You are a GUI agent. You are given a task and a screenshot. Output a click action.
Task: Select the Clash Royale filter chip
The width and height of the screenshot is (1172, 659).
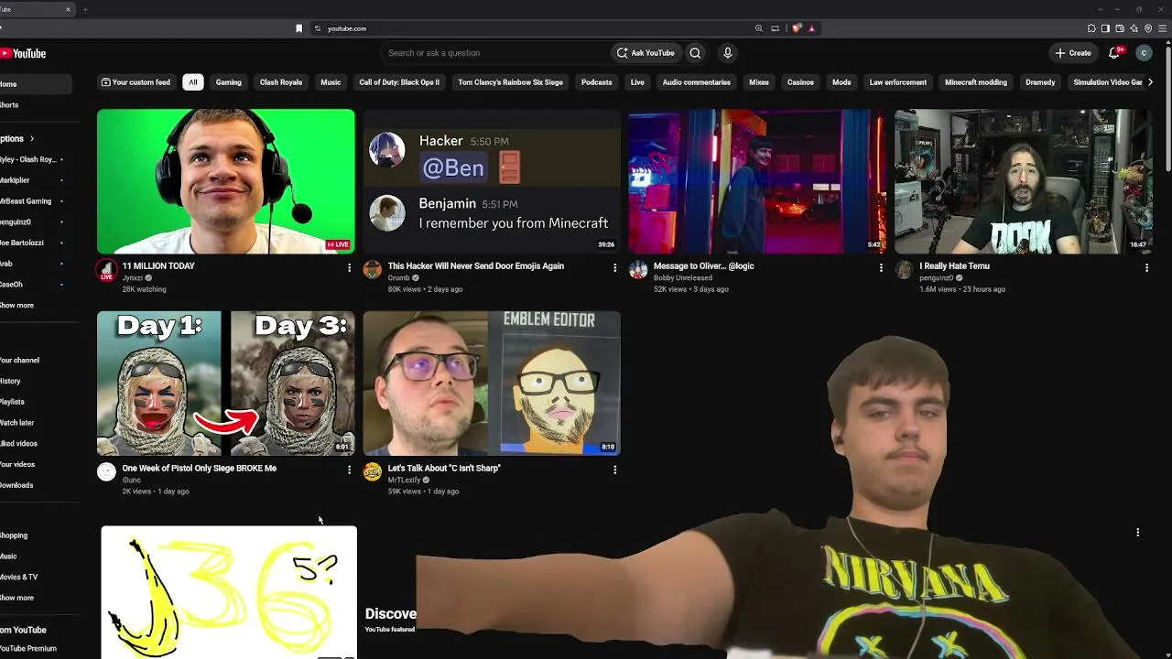click(281, 82)
